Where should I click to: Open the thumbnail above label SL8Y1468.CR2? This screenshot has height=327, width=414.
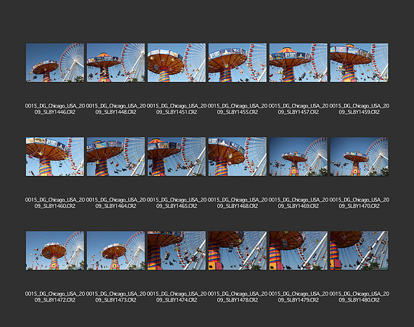point(238,157)
